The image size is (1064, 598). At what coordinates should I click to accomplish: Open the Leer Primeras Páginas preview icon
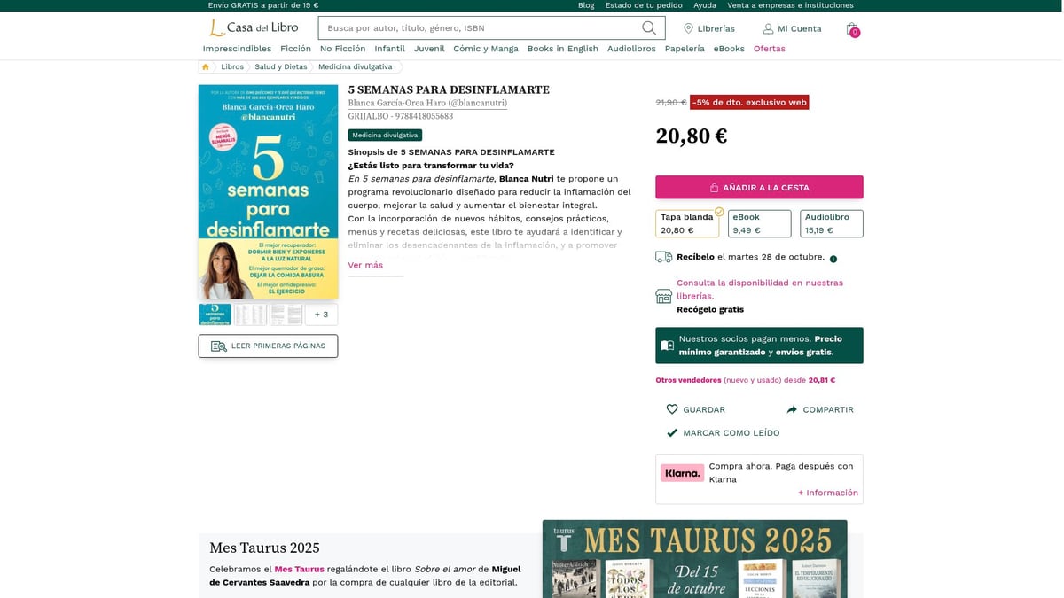[218, 346]
